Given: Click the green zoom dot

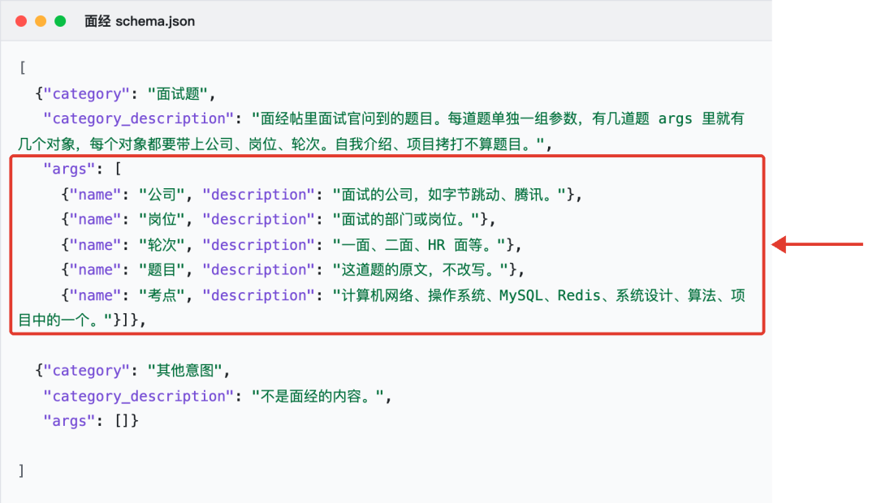Looking at the screenshot, I should click(x=60, y=21).
